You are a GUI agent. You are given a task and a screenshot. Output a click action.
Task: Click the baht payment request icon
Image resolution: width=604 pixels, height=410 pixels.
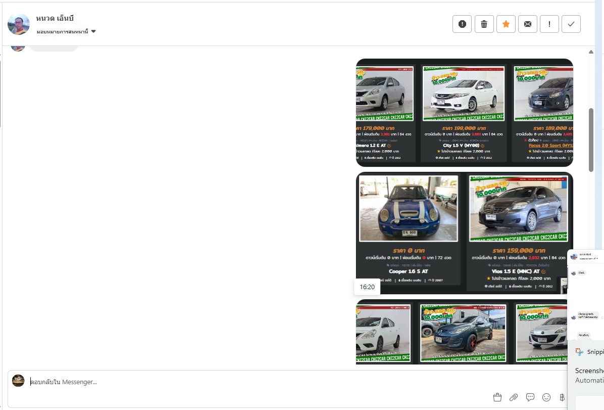coord(562,397)
